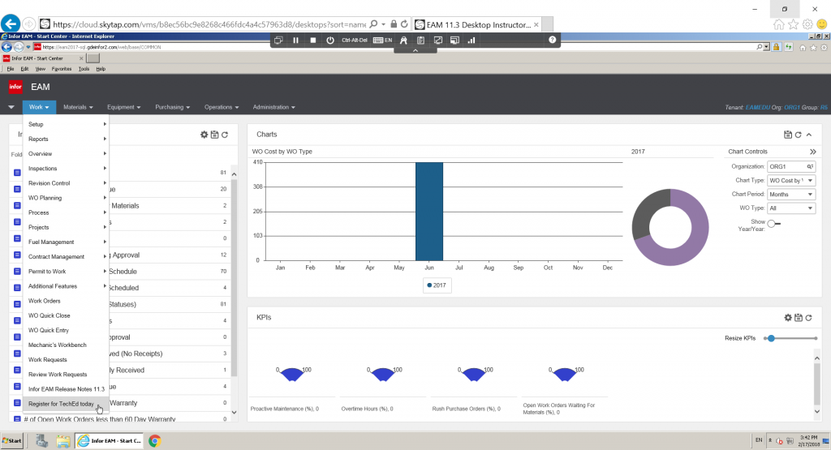The width and height of the screenshot is (831, 450).
Task: Click the Infor logo
Action: click(x=15, y=87)
